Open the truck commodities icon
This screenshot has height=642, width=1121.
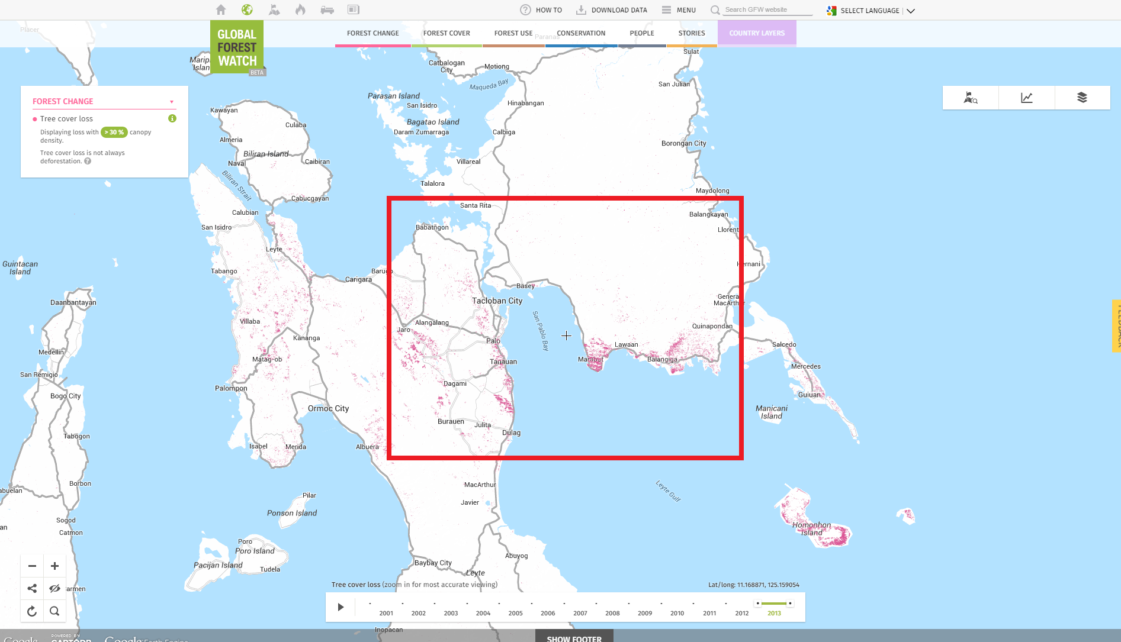pyautogui.click(x=327, y=9)
